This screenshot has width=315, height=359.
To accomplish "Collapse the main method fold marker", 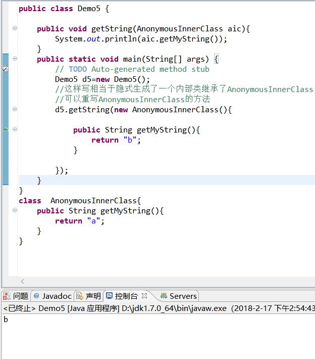I will (15, 59).
